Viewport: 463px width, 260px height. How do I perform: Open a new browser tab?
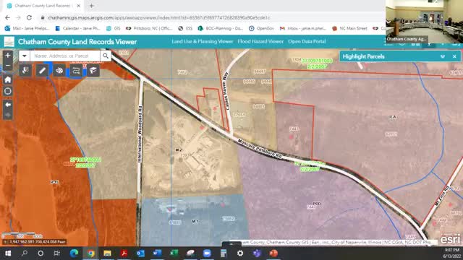pos(92,6)
